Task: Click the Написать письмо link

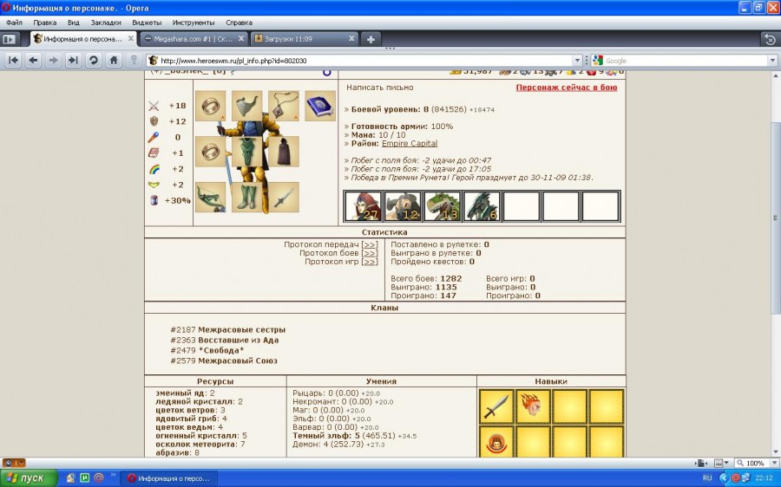Action: (379, 87)
